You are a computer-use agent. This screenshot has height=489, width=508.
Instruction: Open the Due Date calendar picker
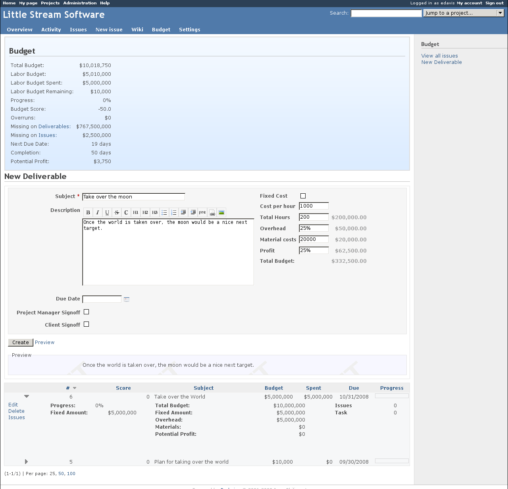pos(127,299)
